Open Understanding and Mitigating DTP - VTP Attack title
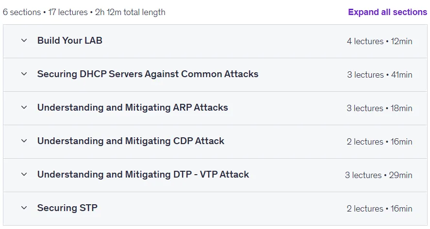430x229 pixels. (143, 175)
